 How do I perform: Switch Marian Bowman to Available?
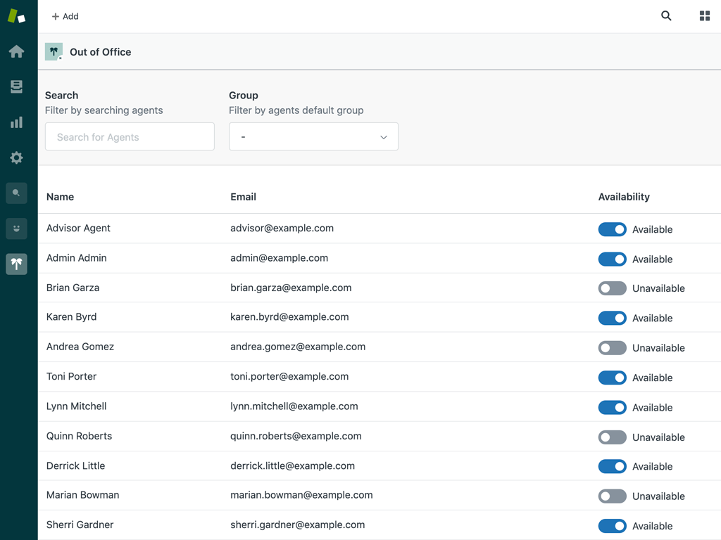coord(612,496)
